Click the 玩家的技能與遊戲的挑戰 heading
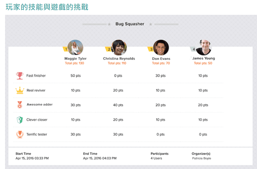 pyautogui.click(x=47, y=7)
